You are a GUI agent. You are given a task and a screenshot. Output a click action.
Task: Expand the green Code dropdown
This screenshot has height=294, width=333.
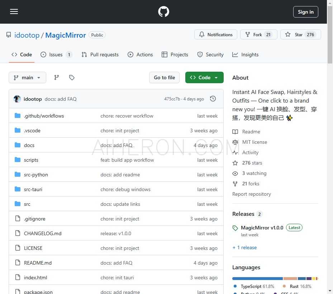(x=204, y=77)
